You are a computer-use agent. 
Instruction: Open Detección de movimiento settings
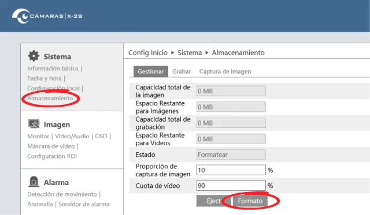(x=62, y=194)
